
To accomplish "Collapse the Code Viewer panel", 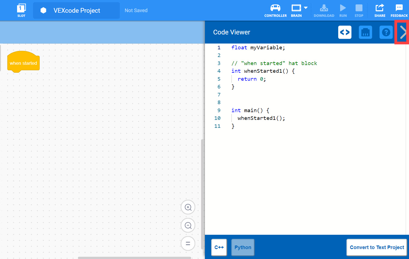I will pos(402,32).
